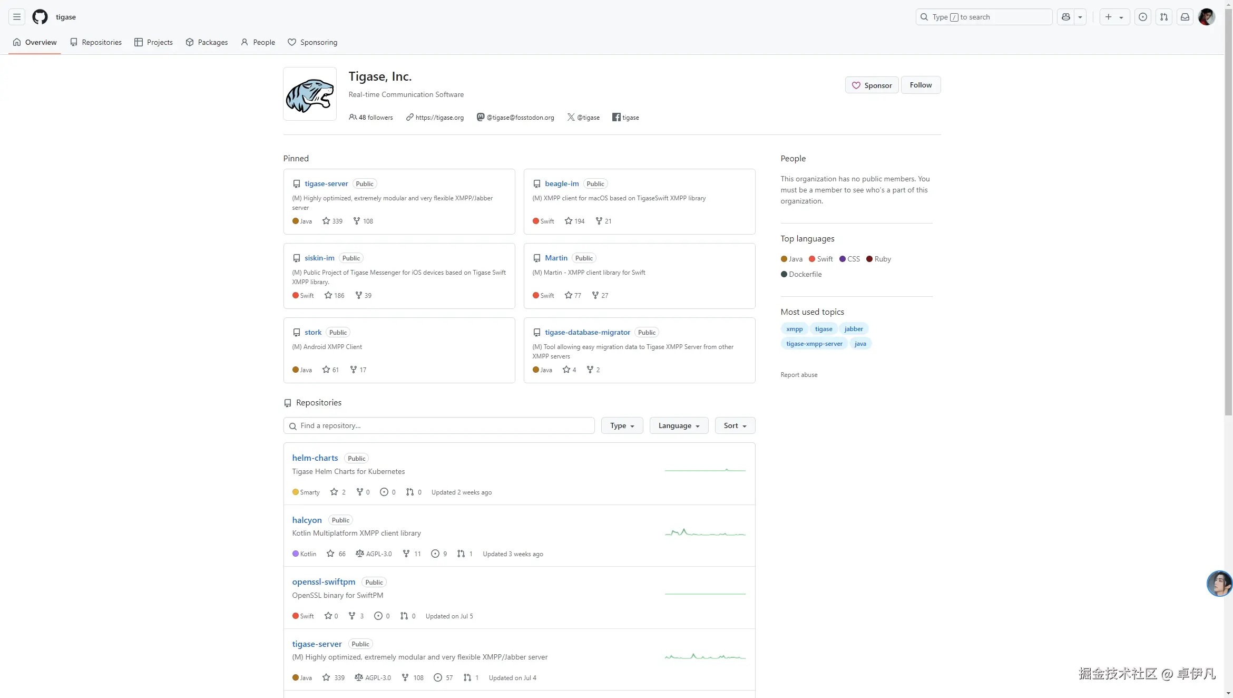Viewport: 1233px width, 698px height.
Task: Open the Facebook tigase link
Action: pos(630,117)
